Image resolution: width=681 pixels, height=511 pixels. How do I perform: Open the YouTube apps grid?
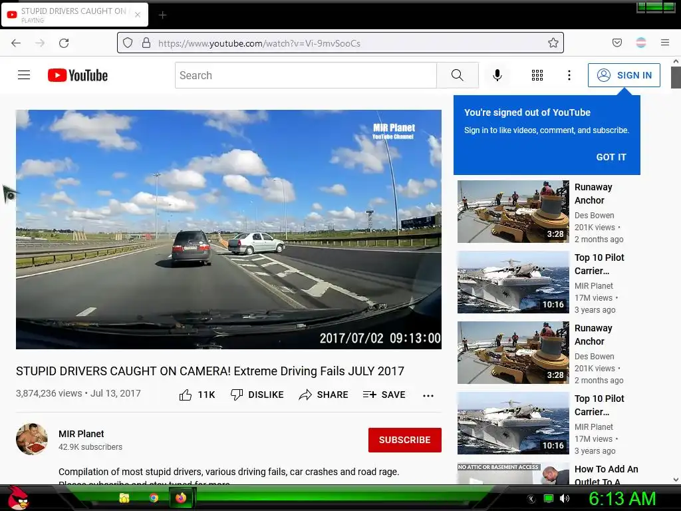[537, 75]
